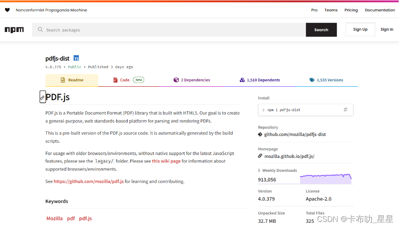
Task: Click the Versions tags icon
Action: pyautogui.click(x=312, y=80)
